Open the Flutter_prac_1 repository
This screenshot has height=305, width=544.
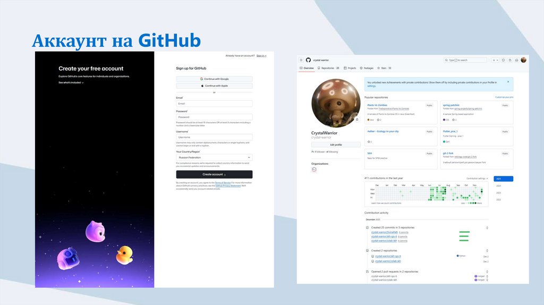pyautogui.click(x=450, y=131)
